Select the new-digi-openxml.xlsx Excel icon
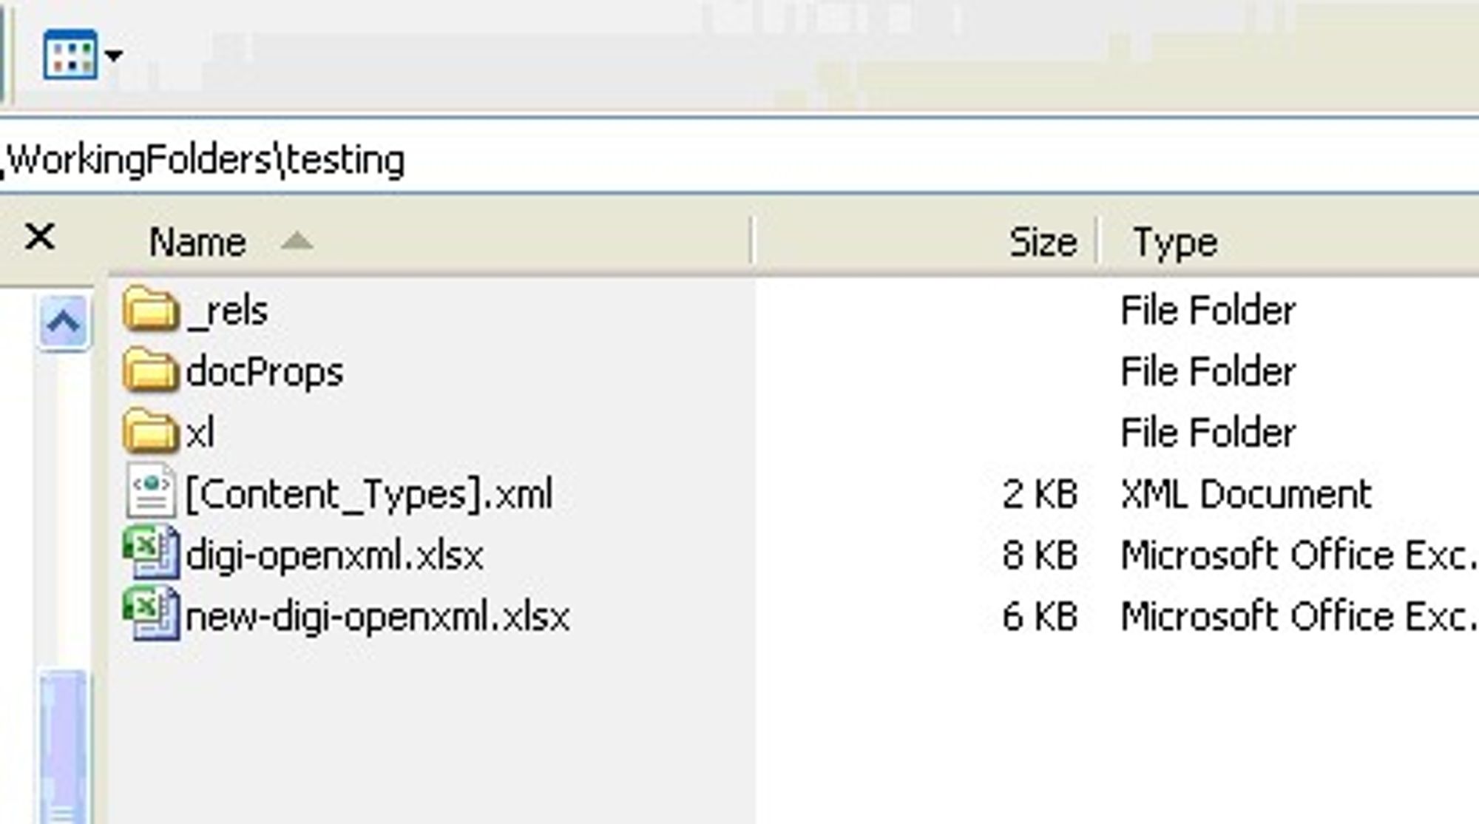1479x824 pixels. tap(151, 613)
